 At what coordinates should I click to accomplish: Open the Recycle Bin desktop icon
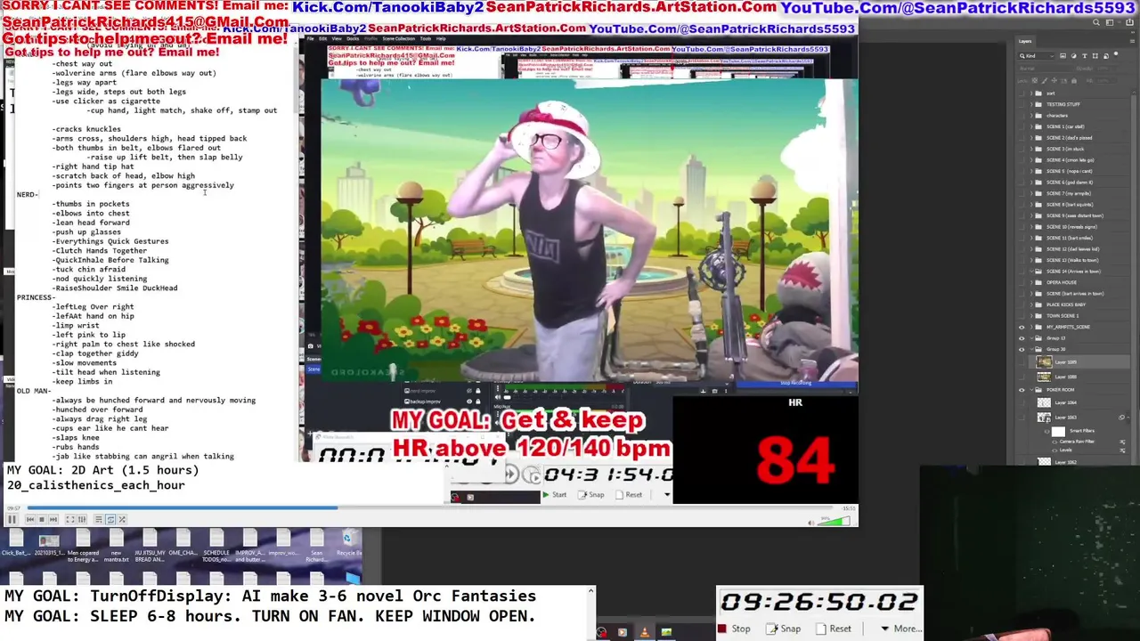349,542
